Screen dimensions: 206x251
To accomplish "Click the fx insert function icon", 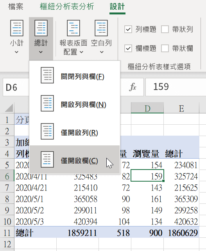I will click(x=133, y=87).
